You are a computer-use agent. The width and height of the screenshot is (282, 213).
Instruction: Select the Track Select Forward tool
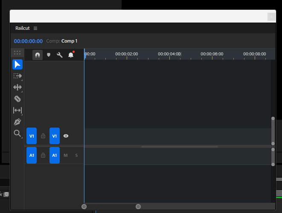pos(17,76)
